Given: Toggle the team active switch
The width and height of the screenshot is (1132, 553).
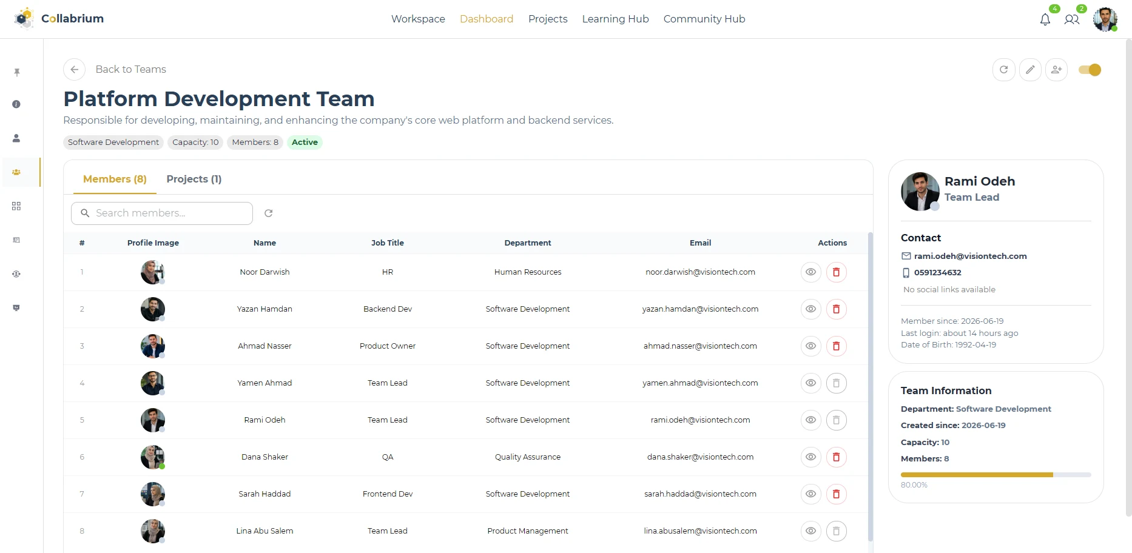Looking at the screenshot, I should click(x=1090, y=70).
